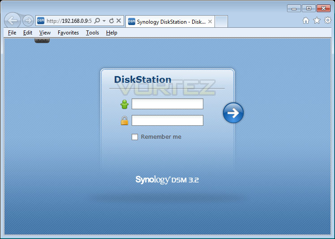Open favorites star icon
The height and width of the screenshot is (239, 335).
pyautogui.click(x=317, y=21)
